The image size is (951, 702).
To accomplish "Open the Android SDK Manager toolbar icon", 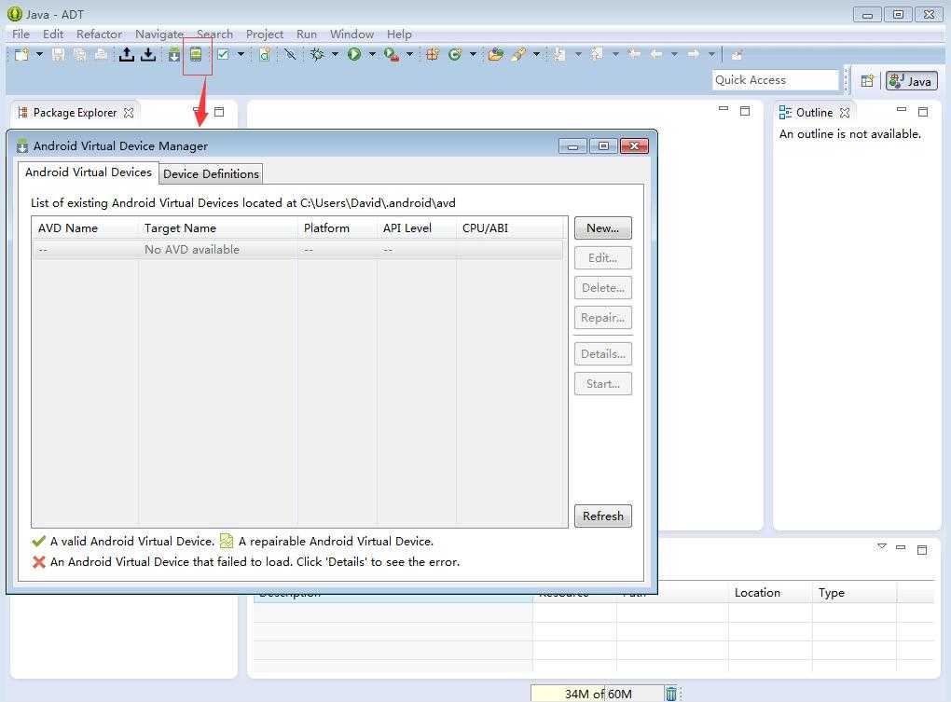I will tap(174, 55).
